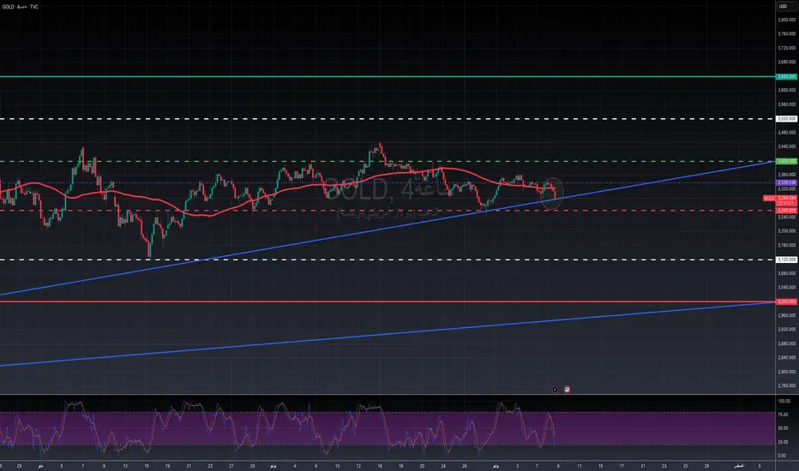799x471 pixels.
Task: Click the green 3,400.000 price label
Action: [x=786, y=161]
